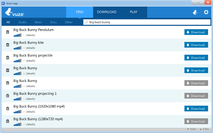
Task: Click the signal bars under Big Buck Bunny projecting 1
Action: click(17, 99)
